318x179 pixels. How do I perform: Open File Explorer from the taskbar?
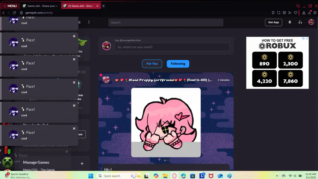pyautogui.click(x=165, y=176)
